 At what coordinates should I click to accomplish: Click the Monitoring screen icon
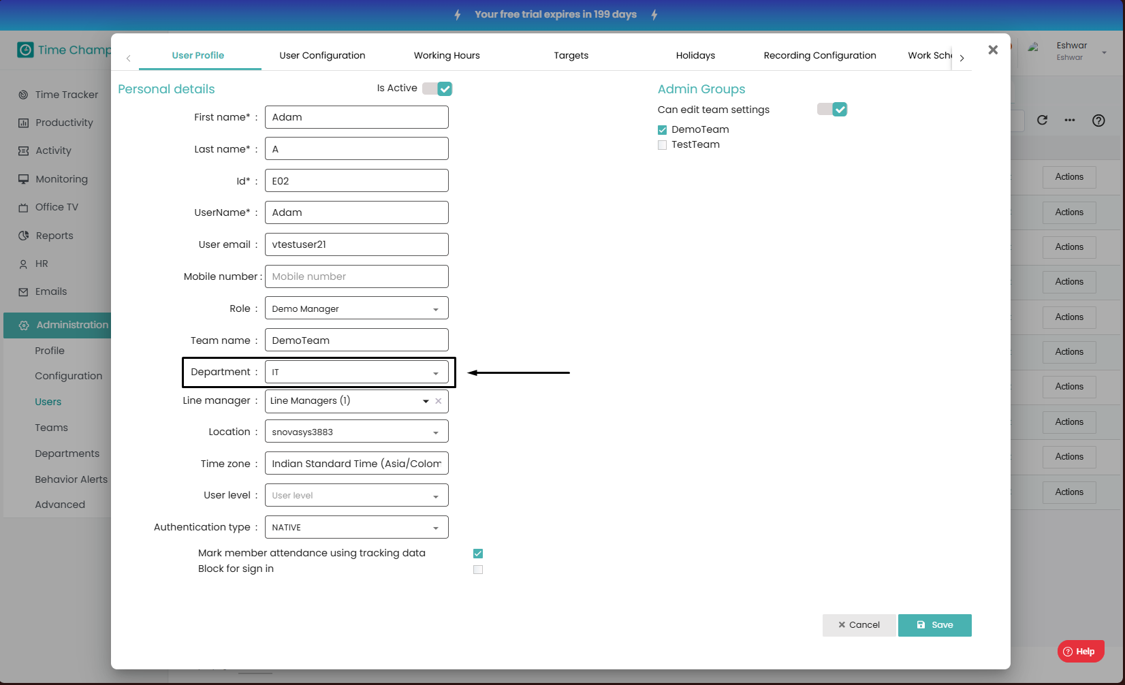(x=23, y=179)
